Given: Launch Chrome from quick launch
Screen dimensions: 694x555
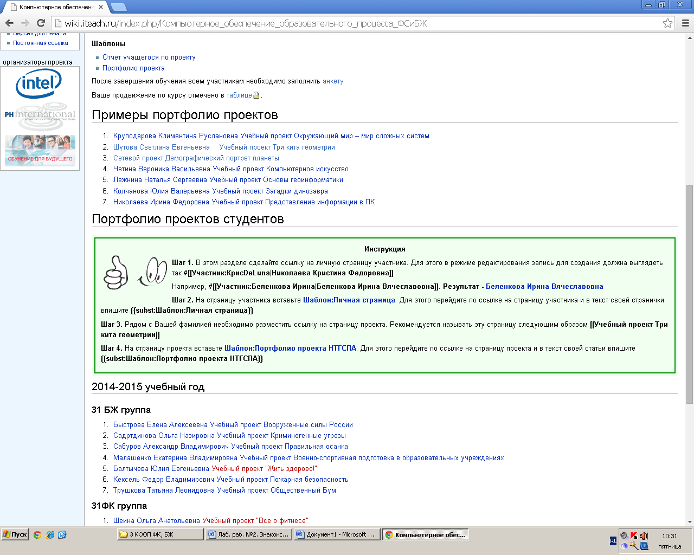Looking at the screenshot, I should click(37, 534).
